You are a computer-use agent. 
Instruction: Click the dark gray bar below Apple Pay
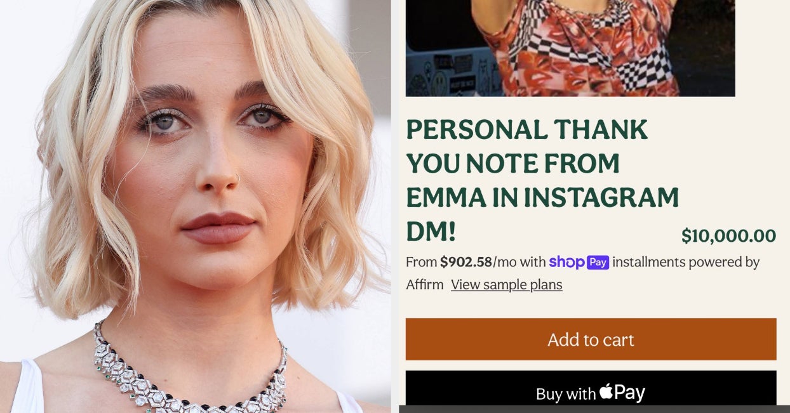click(x=594, y=409)
